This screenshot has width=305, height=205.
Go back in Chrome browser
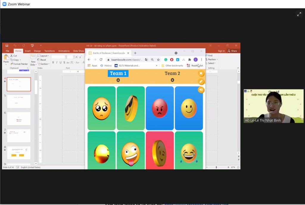tap(89, 60)
